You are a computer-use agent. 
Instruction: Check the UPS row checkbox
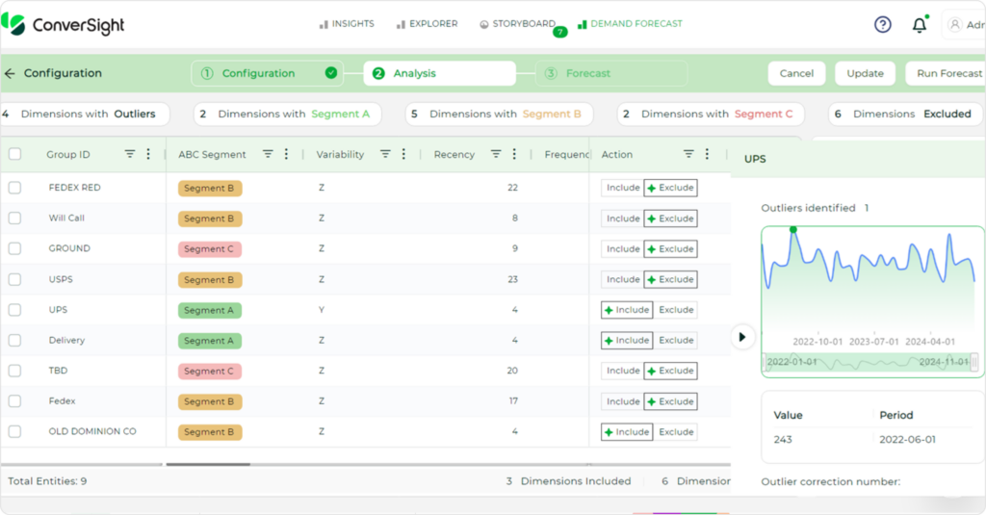(15, 309)
